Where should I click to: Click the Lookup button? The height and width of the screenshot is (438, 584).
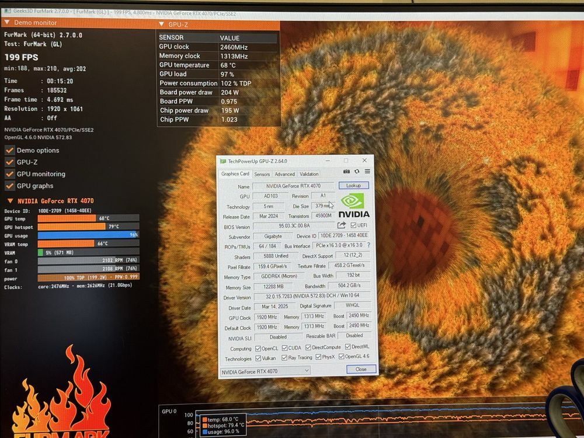pos(353,186)
